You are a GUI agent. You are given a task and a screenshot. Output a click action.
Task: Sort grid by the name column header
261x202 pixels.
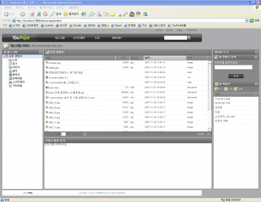pyautogui.click(x=80, y=58)
